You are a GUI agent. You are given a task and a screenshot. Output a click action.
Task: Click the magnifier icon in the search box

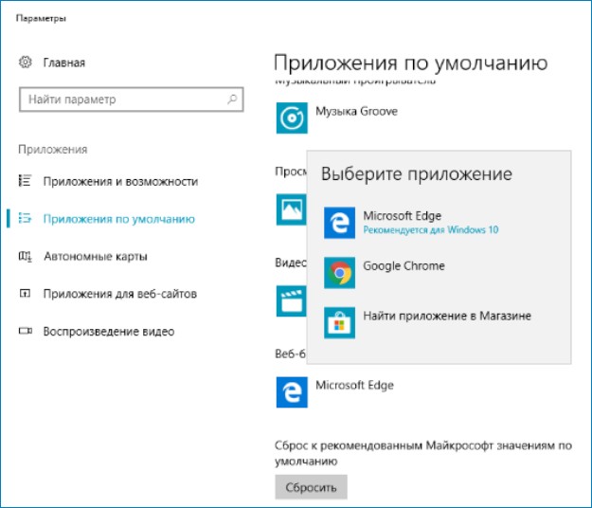(x=232, y=99)
